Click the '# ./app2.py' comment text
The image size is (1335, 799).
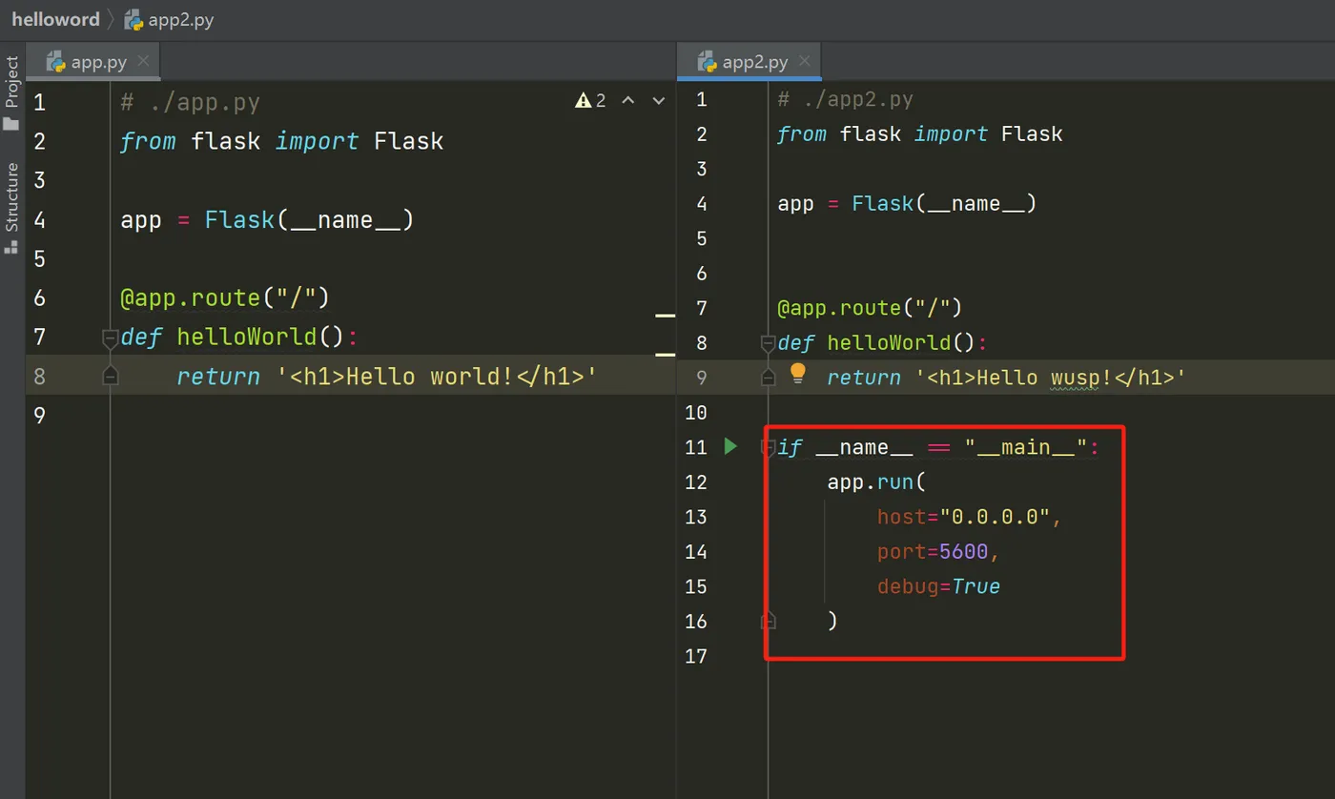(x=846, y=99)
